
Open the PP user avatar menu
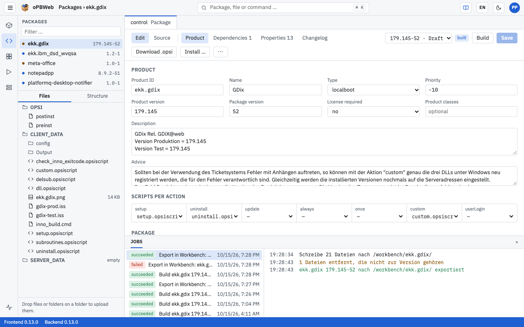(x=514, y=7)
